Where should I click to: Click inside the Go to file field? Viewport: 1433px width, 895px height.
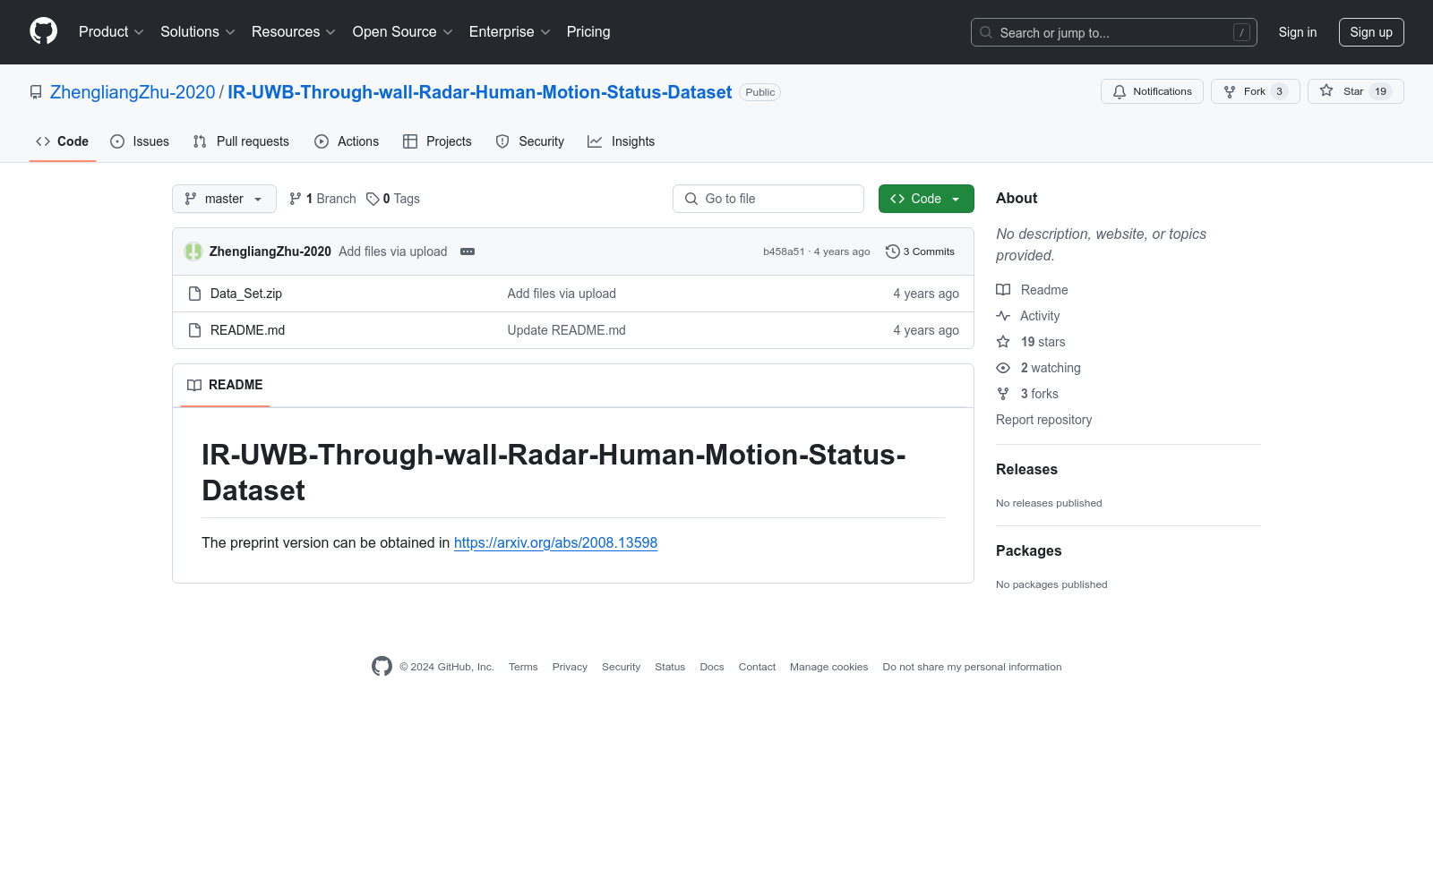pos(768,198)
